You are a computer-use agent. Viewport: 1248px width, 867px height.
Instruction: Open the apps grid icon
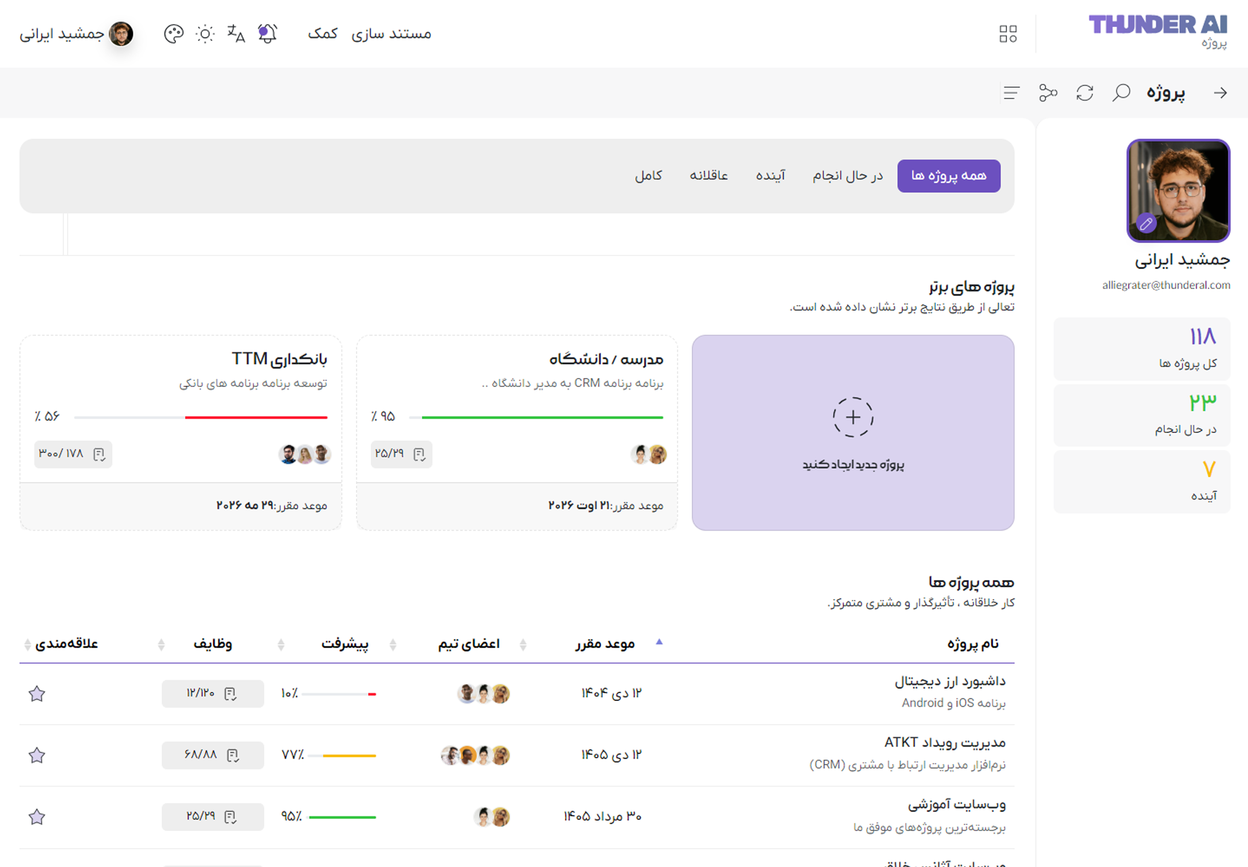[x=1008, y=34]
